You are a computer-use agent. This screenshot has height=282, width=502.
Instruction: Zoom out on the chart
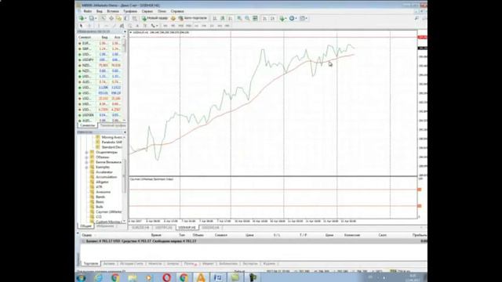tap(247, 18)
